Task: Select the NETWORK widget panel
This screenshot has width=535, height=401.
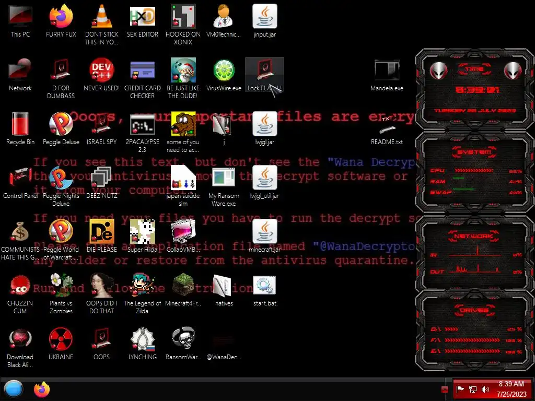Action: point(474,254)
